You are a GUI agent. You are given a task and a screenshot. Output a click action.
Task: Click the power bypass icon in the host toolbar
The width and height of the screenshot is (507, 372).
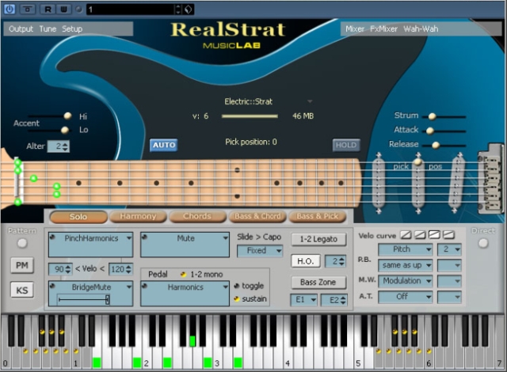[x=10, y=9]
